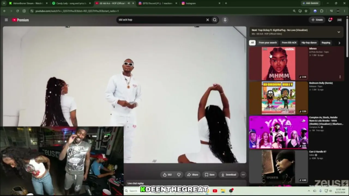This screenshot has height=196, width=349.
Task: Open YouTube notifications bell
Action: pyautogui.click(x=330, y=20)
